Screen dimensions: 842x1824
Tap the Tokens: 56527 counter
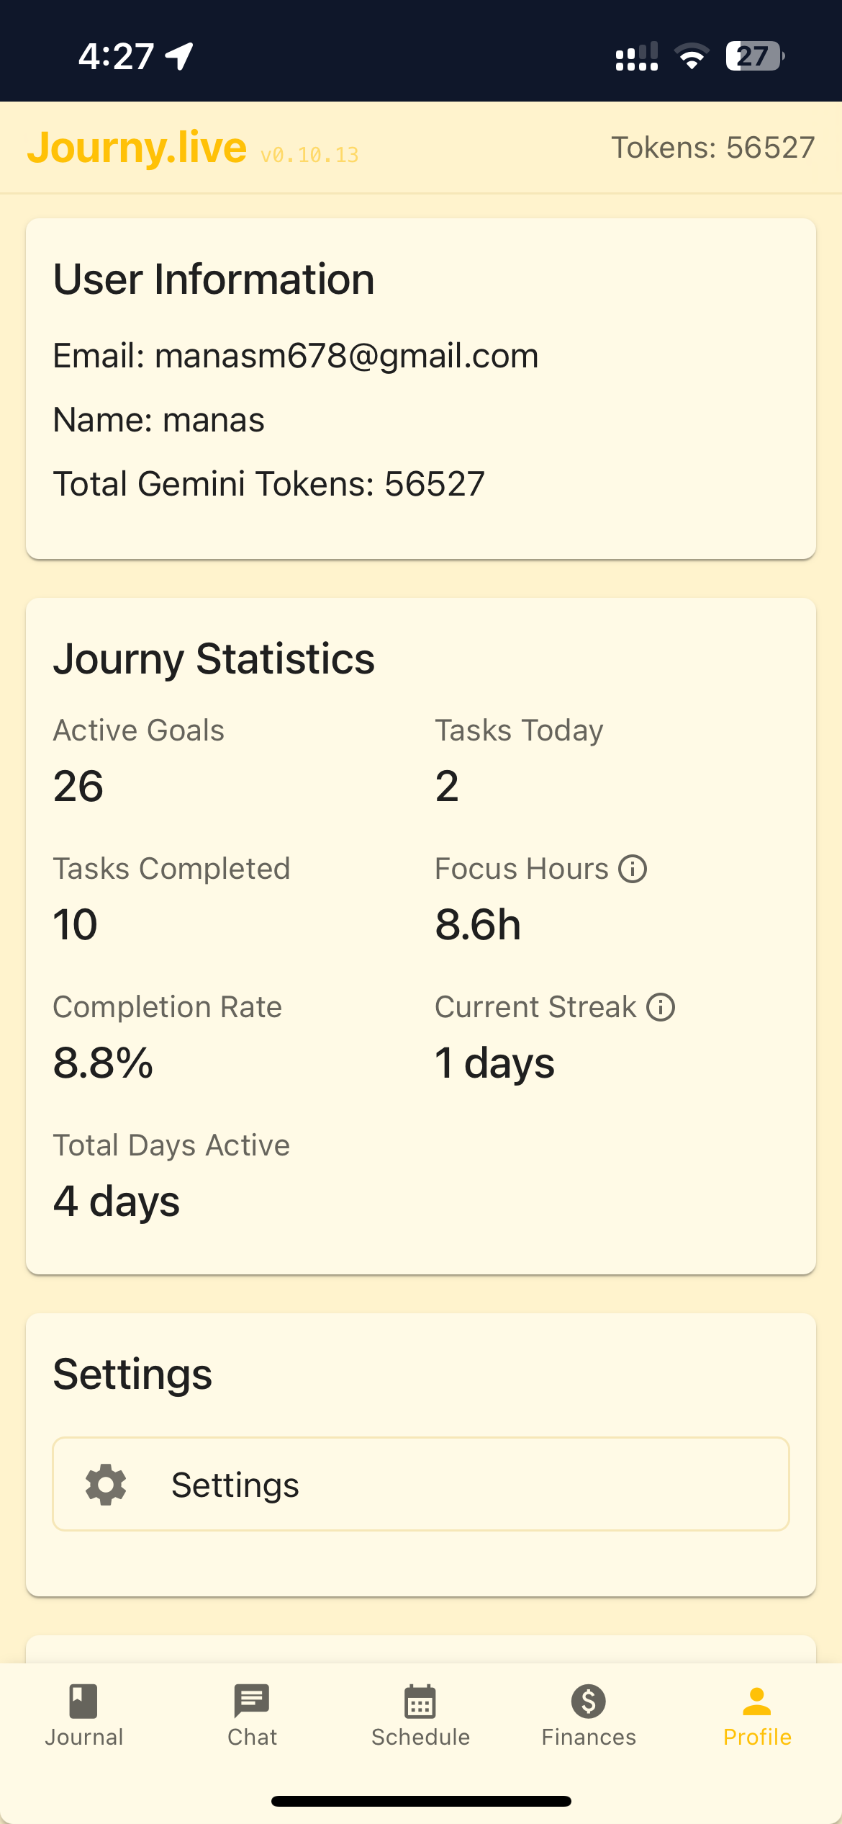[x=712, y=148]
